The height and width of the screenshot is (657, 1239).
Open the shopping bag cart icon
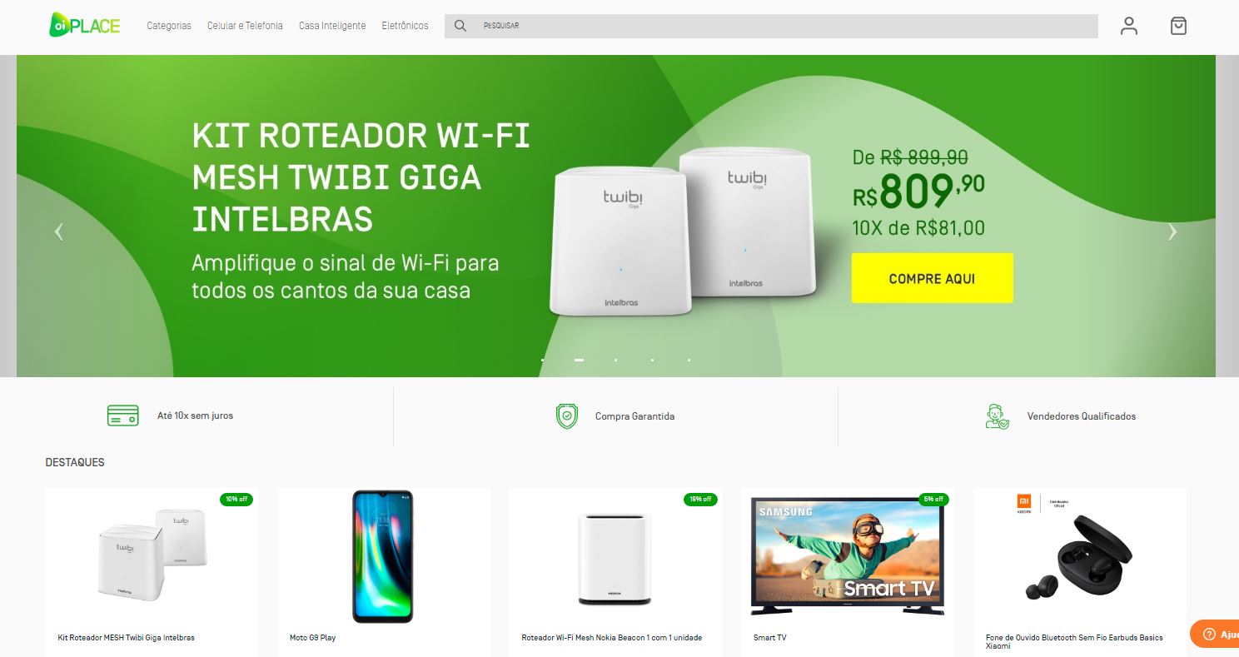pyautogui.click(x=1178, y=26)
